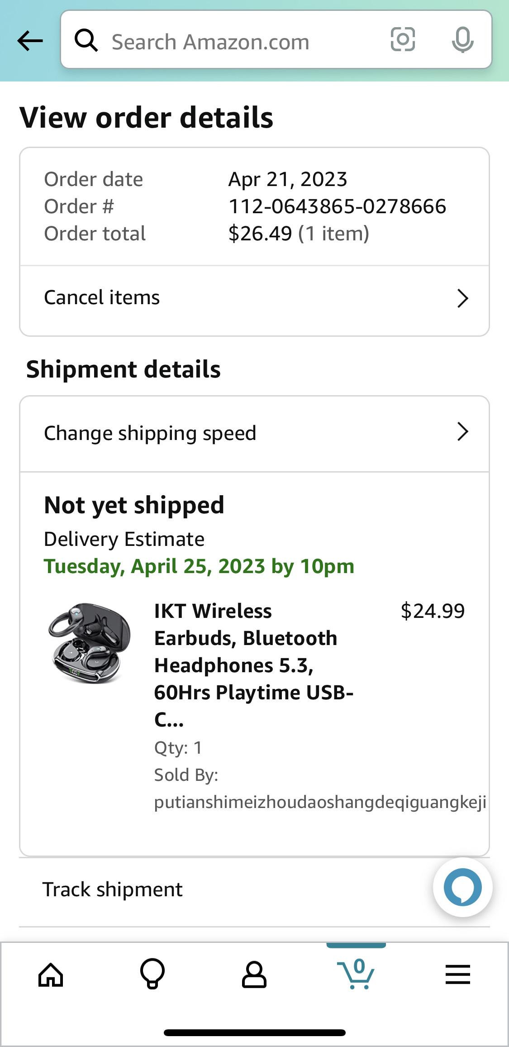Open Track shipment

pos(113,889)
